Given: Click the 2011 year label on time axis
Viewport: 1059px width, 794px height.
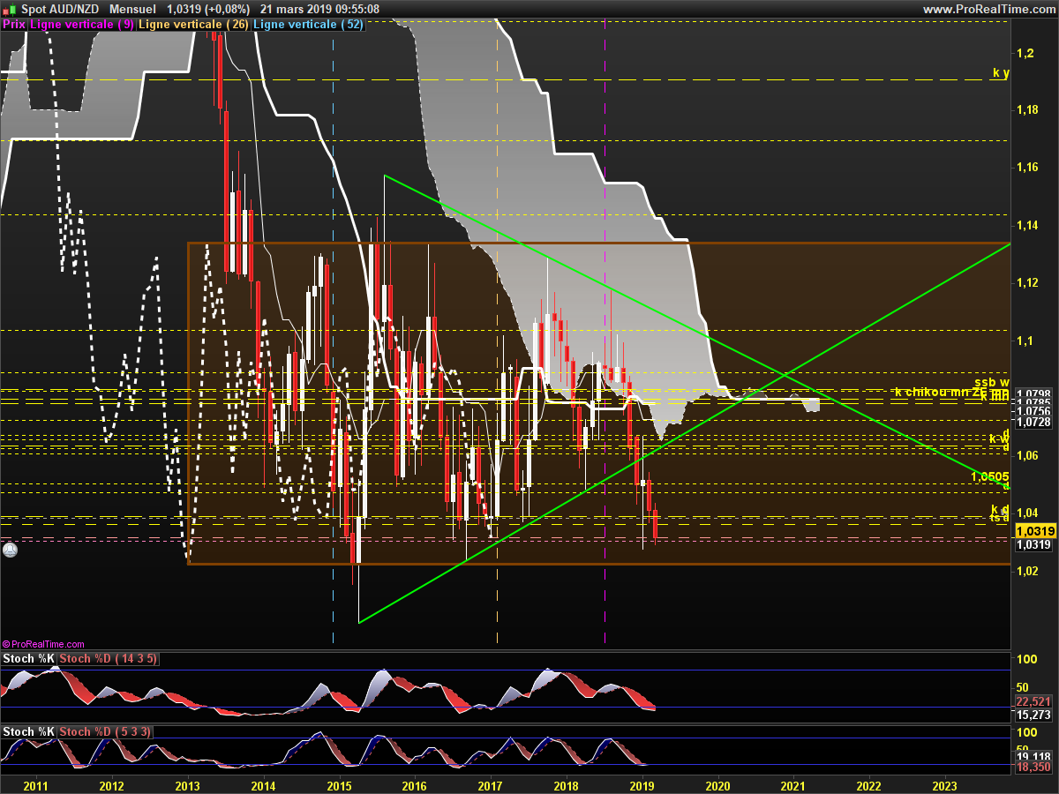Looking at the screenshot, I should pyautogui.click(x=36, y=785).
